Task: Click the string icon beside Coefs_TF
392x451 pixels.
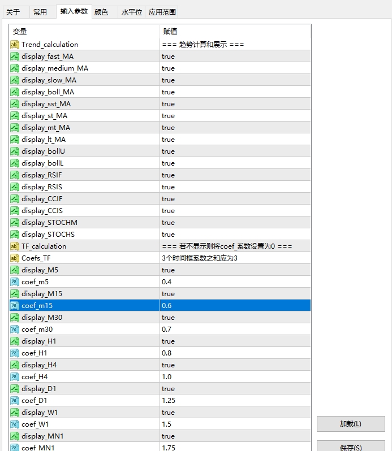Action: pos(15,258)
